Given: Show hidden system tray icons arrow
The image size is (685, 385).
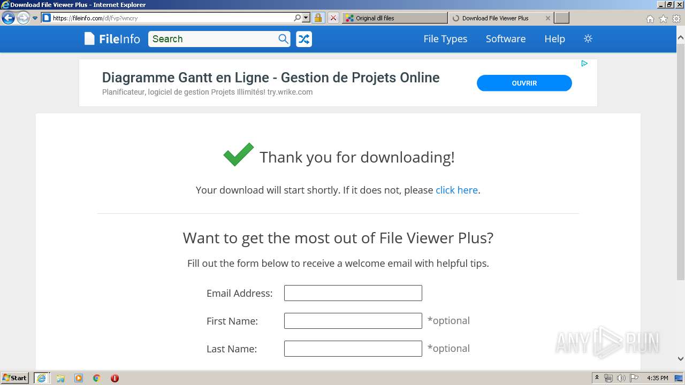Looking at the screenshot, I should (x=597, y=378).
